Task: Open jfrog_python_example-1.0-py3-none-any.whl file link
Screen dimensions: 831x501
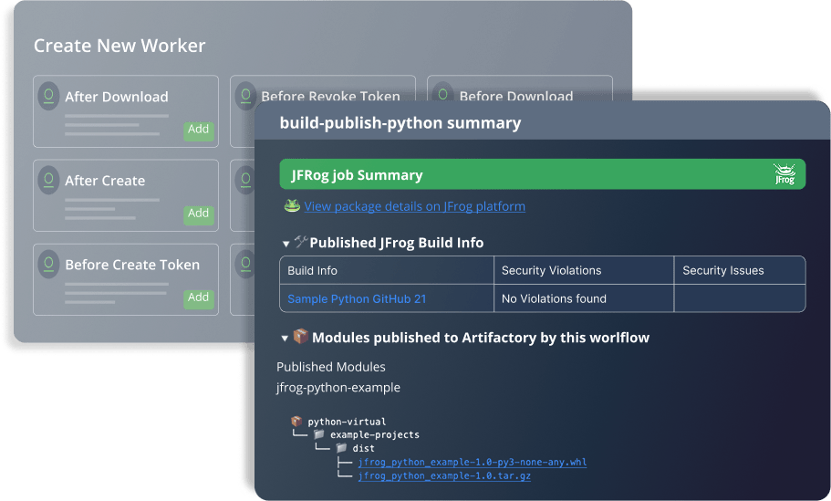Action: pos(473,463)
